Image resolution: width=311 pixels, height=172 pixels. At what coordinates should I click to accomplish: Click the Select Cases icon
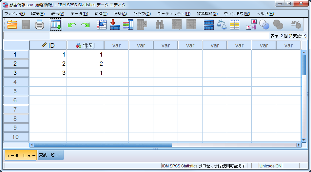pos(234,25)
